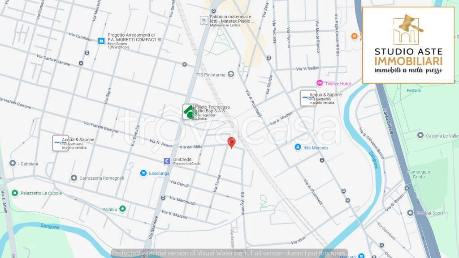Click the Via G. Bosso street label
This screenshot has height=258, width=459.
click(x=394, y=203)
